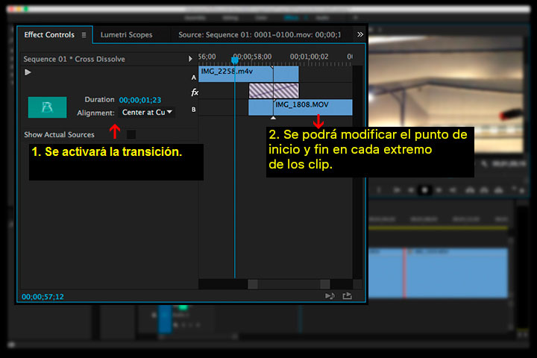Select the hatched transition bar on fx track

pos(274,91)
